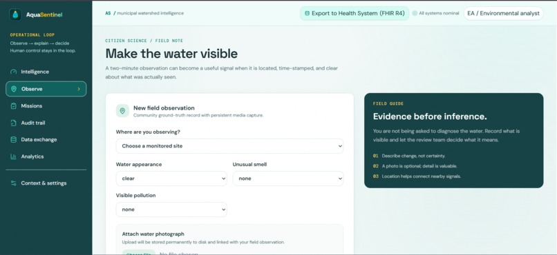557x255 pixels.
Task: Open the Choose a monitored site dropdown
Action: click(229, 146)
